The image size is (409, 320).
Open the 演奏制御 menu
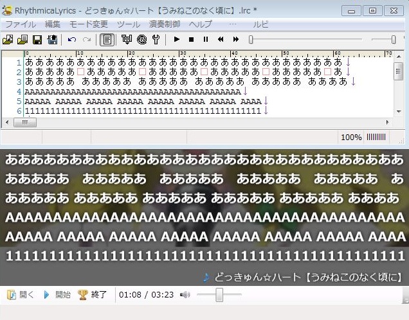point(165,24)
